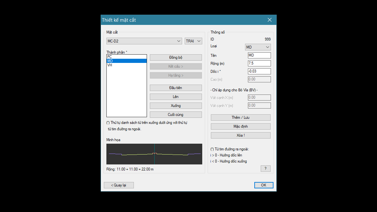Click the Kết cấu > button
The height and width of the screenshot is (212, 377).
tap(176, 66)
